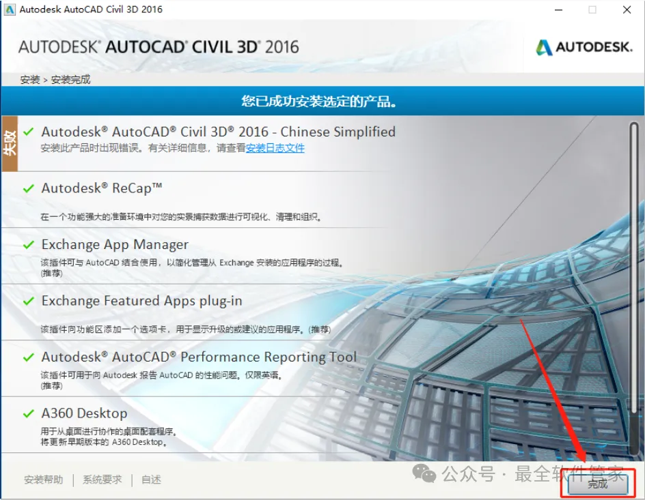Select AutoCAD Performance Reporting Tool title
Image resolution: width=645 pixels, height=500 pixels.
199,357
